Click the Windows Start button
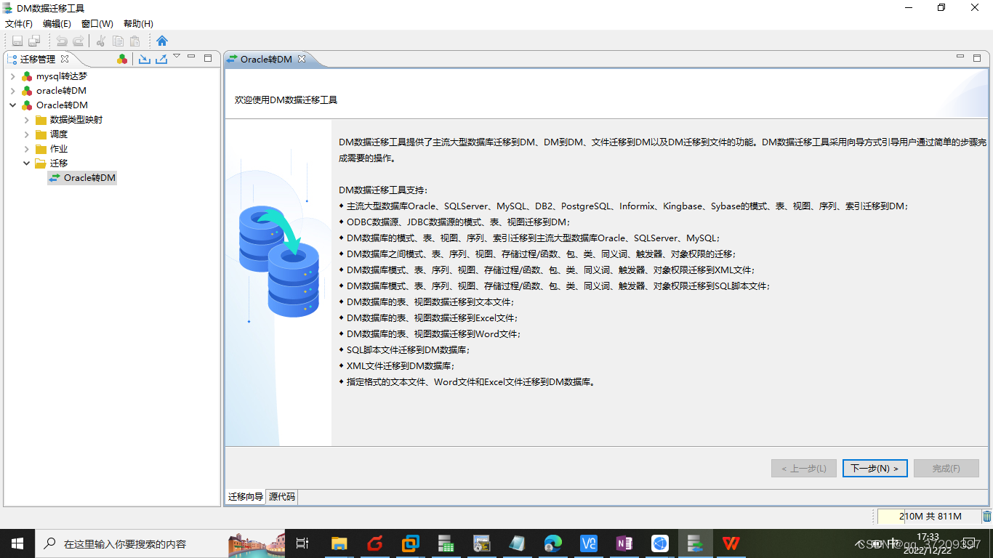The image size is (993, 558). [x=17, y=543]
